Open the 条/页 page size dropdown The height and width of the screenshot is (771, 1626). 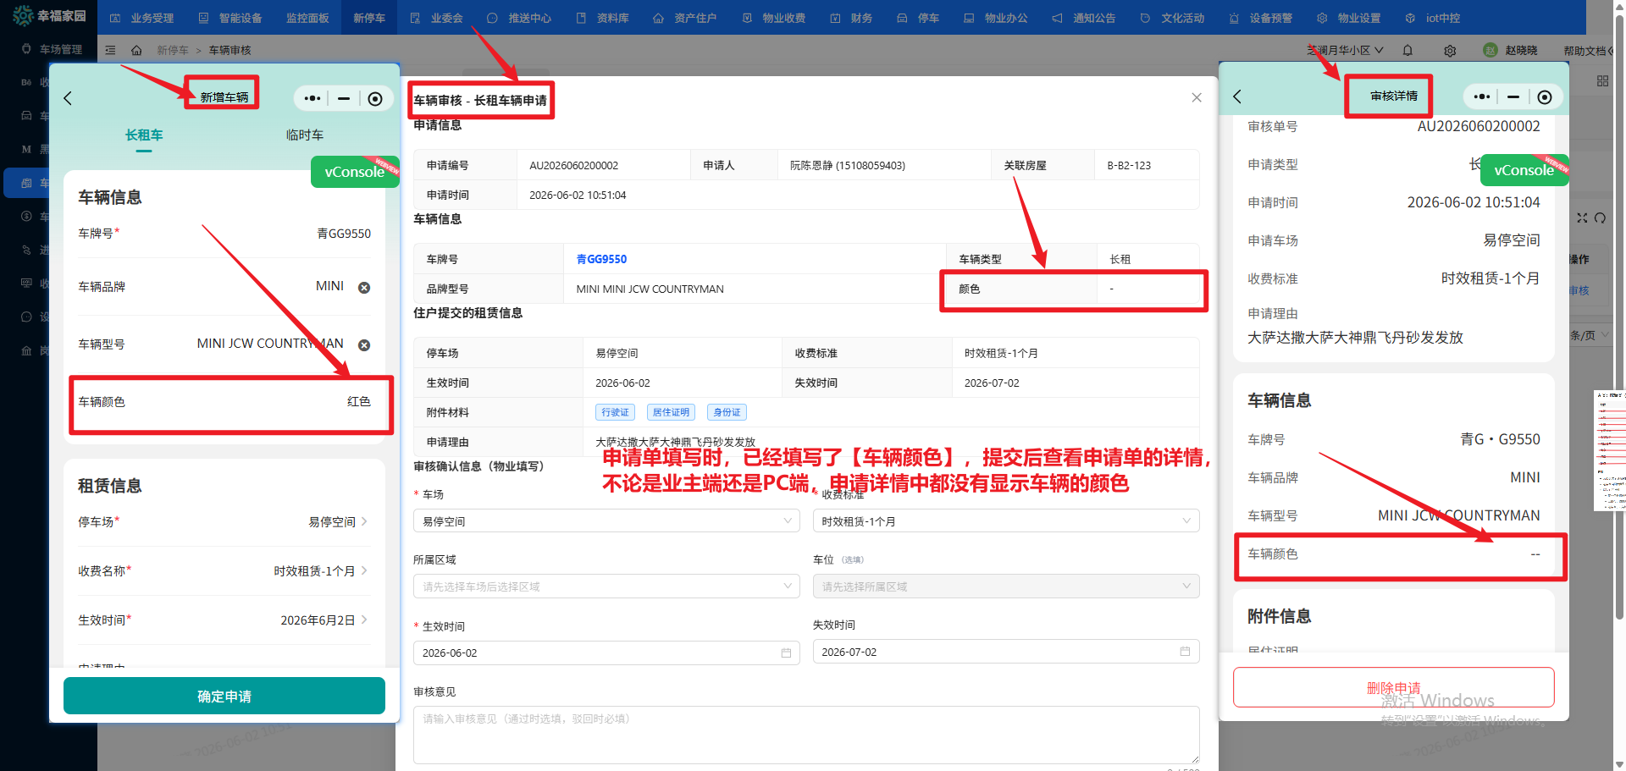(x=1590, y=336)
